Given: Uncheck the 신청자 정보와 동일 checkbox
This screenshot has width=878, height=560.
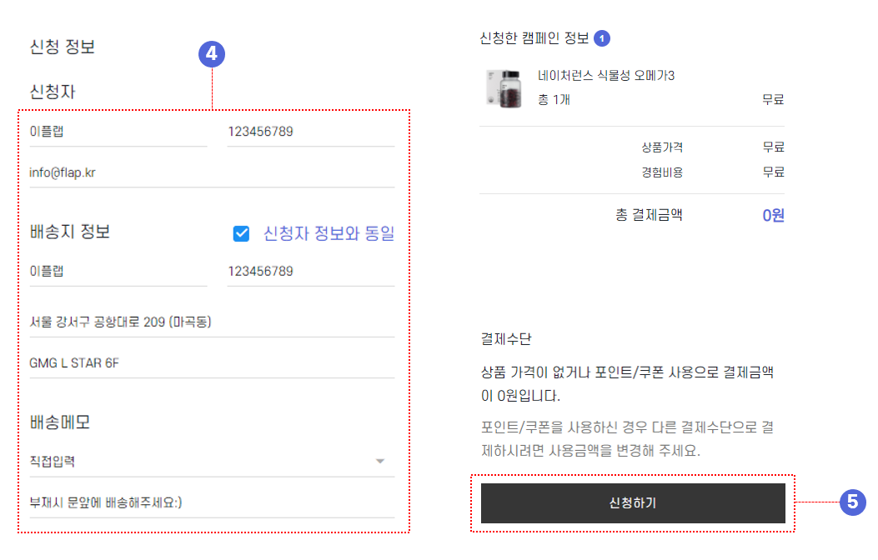Looking at the screenshot, I should click(241, 233).
